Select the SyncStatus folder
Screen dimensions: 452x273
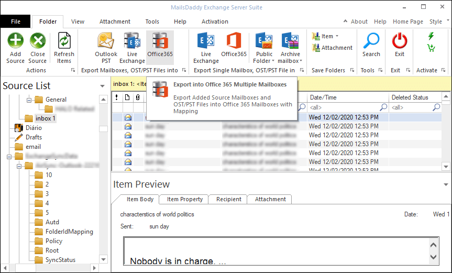(60, 260)
